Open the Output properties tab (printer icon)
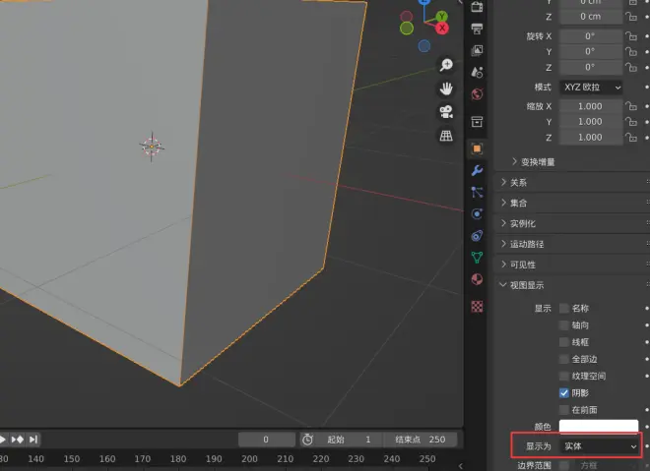Image resolution: width=650 pixels, height=471 pixels. pyautogui.click(x=477, y=29)
